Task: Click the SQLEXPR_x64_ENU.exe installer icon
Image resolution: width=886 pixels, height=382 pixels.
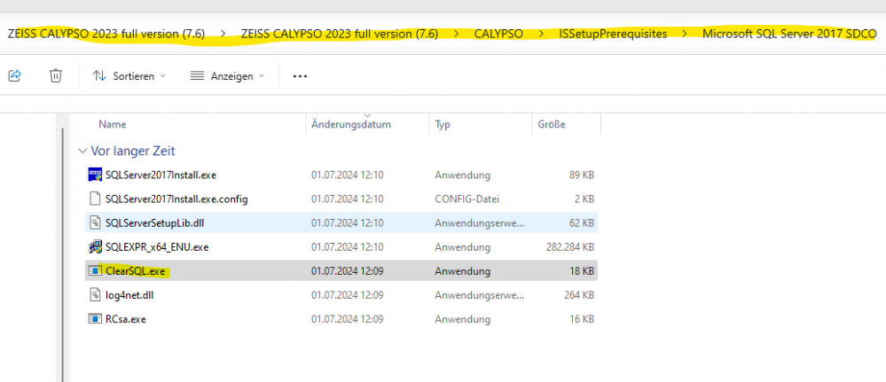Action: [x=95, y=247]
